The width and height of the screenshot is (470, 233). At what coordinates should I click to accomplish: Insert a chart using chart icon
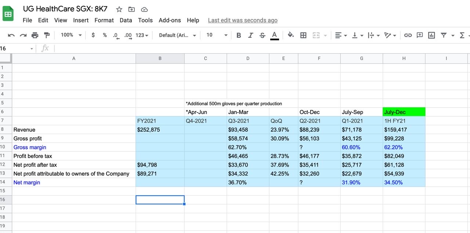431,35
